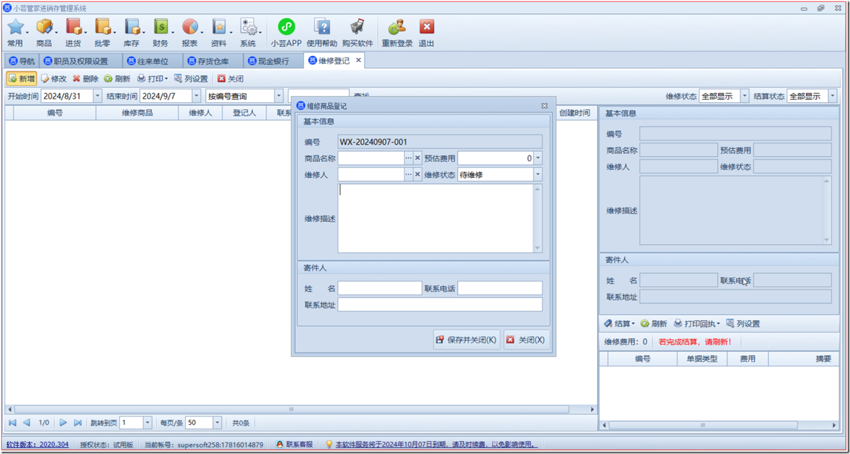
Task: Click 保存并关闭(K) button
Action: (x=466, y=340)
